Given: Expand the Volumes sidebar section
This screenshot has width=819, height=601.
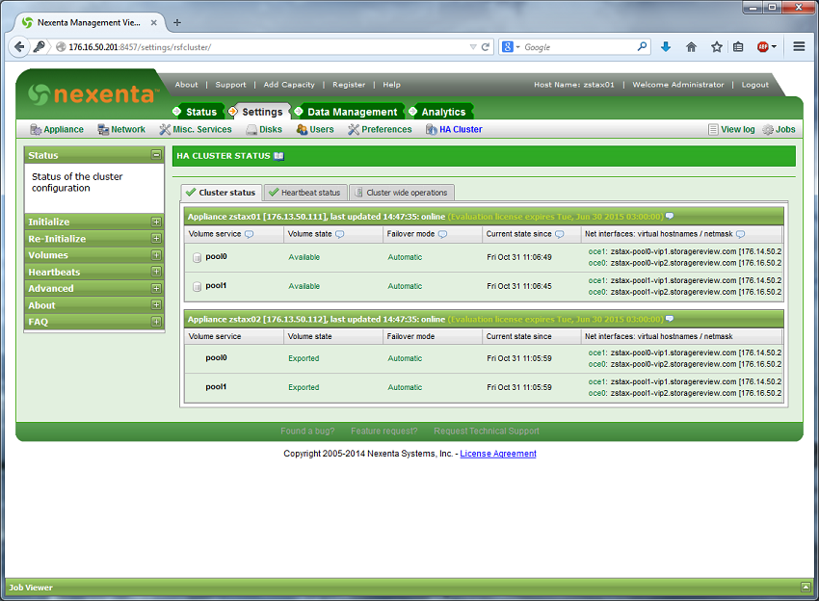Looking at the screenshot, I should pos(156,255).
